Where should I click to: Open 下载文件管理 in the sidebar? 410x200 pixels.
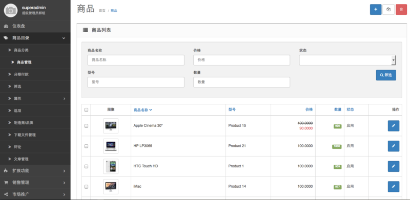(35, 135)
